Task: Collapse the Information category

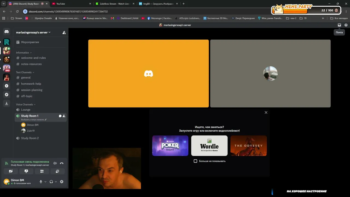Action: (24, 53)
